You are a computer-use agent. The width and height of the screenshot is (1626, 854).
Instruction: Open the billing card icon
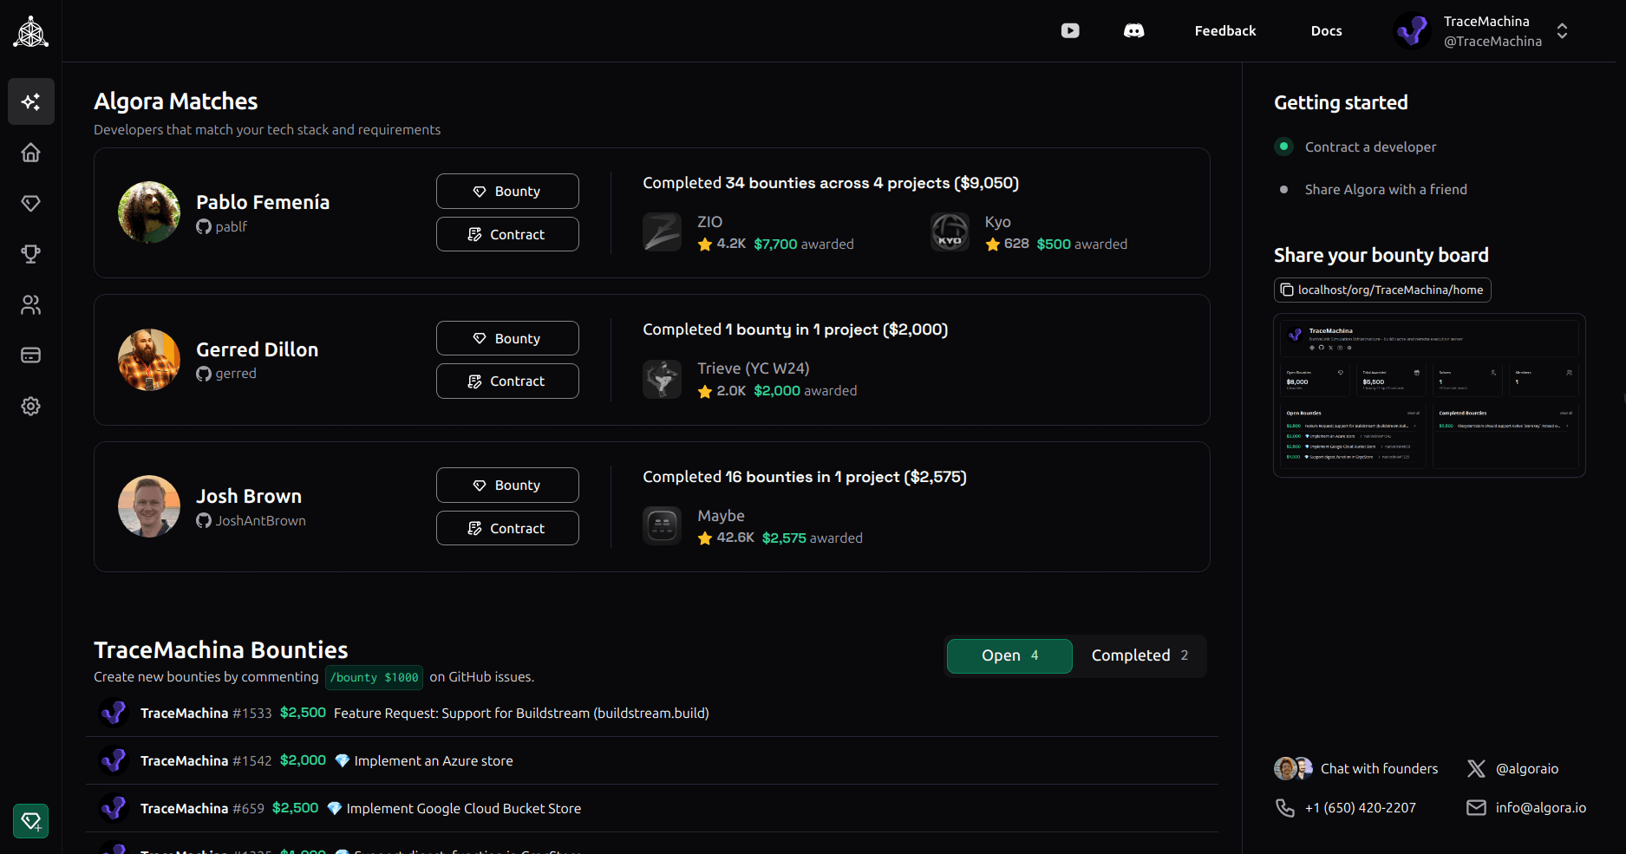pos(30,355)
